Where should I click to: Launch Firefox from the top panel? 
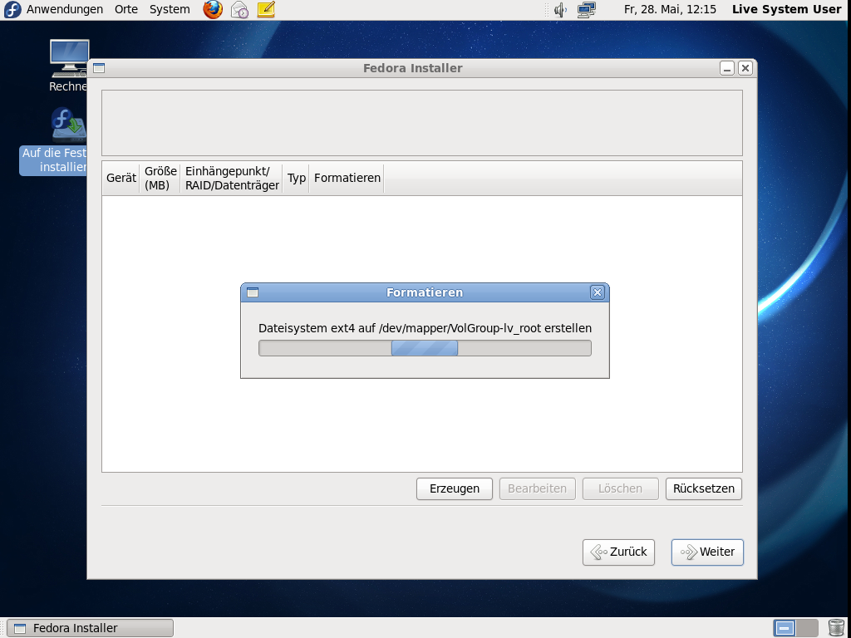[x=213, y=9]
